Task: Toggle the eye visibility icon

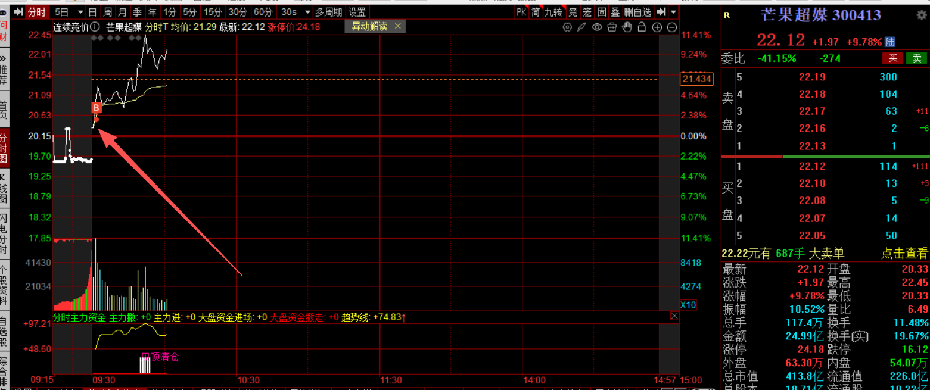Action: [597, 27]
